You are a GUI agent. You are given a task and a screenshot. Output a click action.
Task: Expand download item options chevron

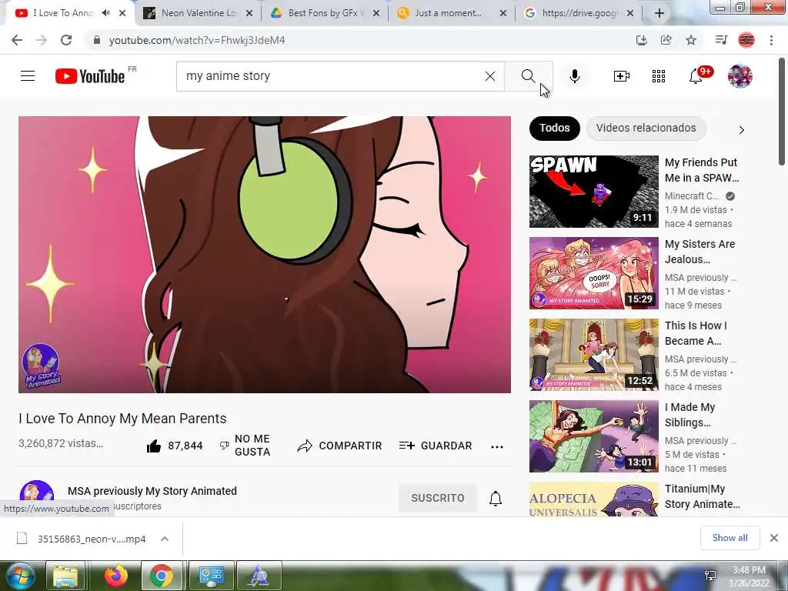pos(165,539)
